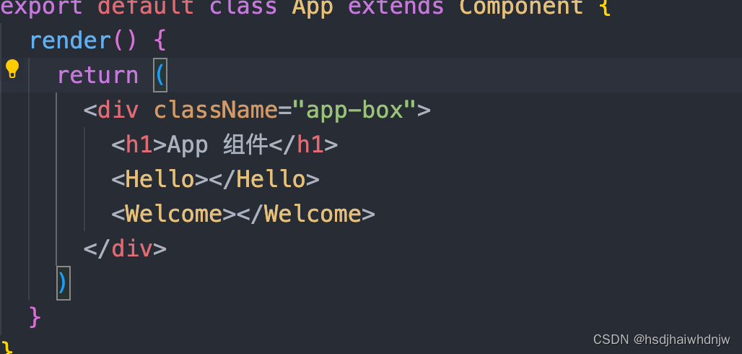Click the 'App' class name in declaration
This screenshot has width=742, height=354.
(313, 7)
